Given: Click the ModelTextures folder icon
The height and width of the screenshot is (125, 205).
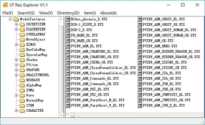Looking at the screenshot, I should [16, 19].
